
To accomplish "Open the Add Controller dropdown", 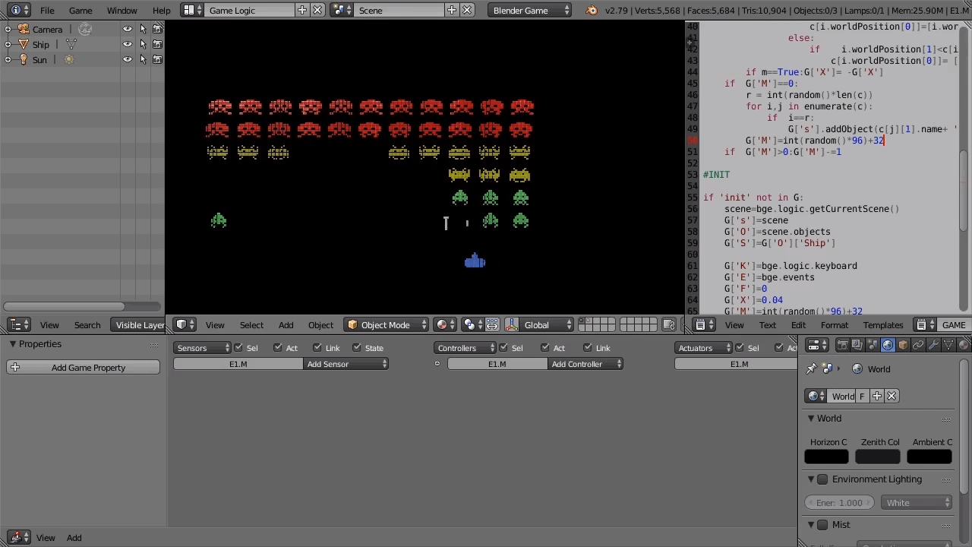I will click(586, 364).
